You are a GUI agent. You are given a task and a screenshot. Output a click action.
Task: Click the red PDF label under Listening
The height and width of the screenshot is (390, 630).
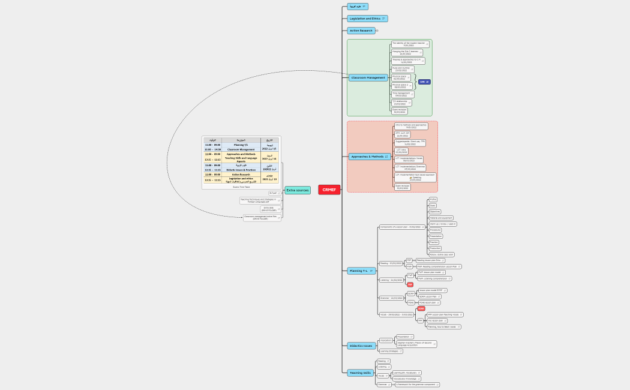coord(410,284)
